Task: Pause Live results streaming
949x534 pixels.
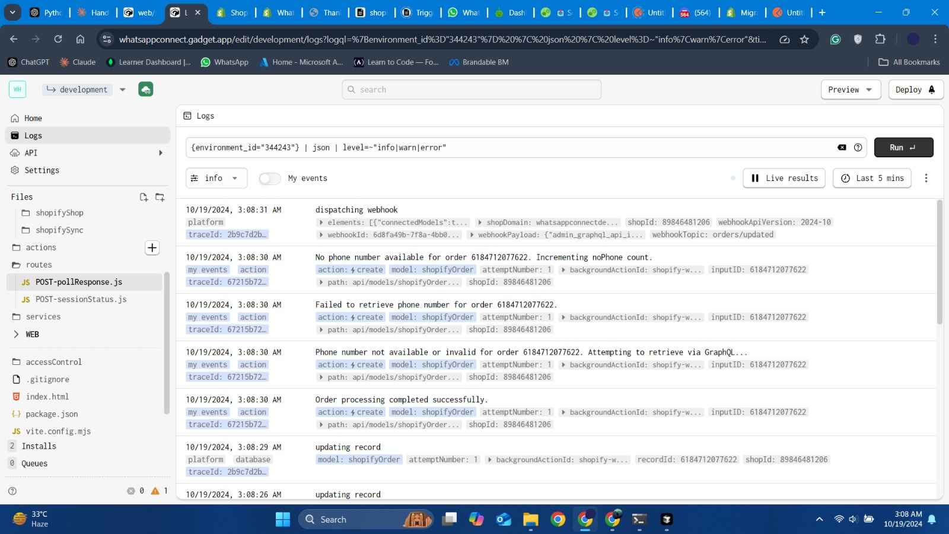Action: pos(784,178)
